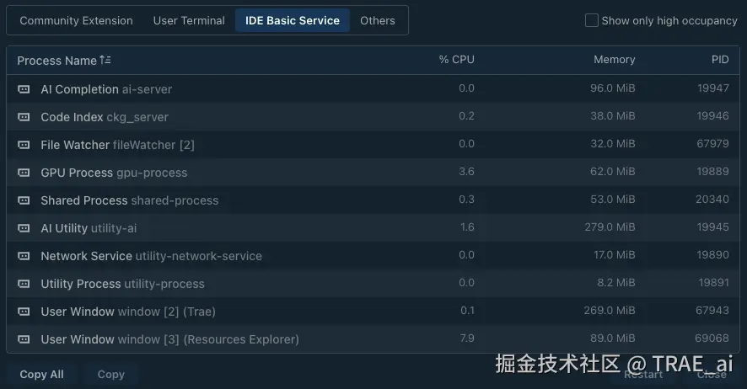747x389 pixels.
Task: Sort processes by Memory column
Action: pos(614,60)
